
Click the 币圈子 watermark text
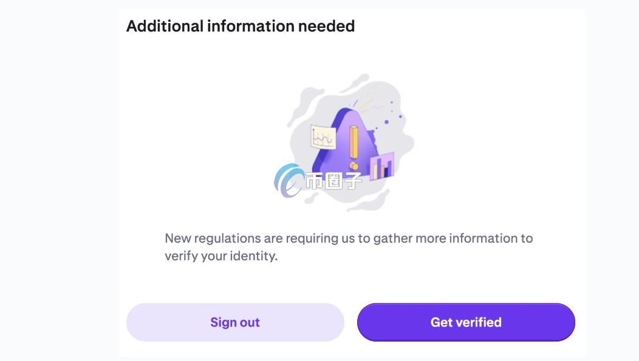click(334, 181)
